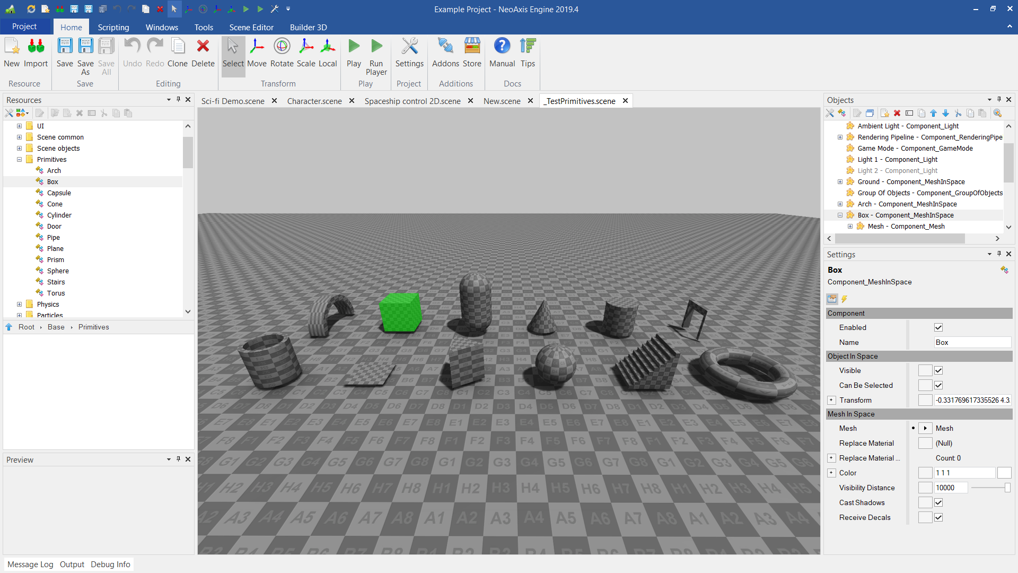
Task: Uncheck the Enabled checkbox
Action: 938,327
